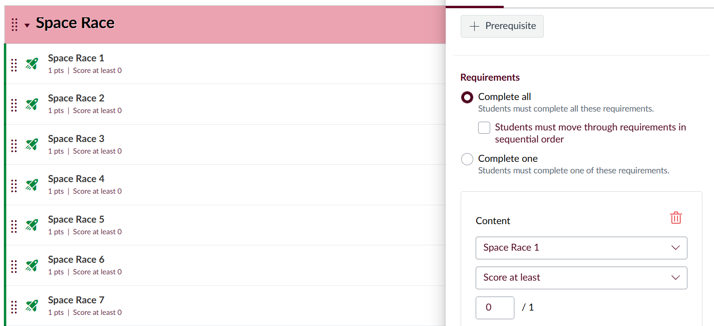Viewport: 714px width, 326px height.
Task: Click the drag handle for Space Race 5
Action: click(14, 226)
